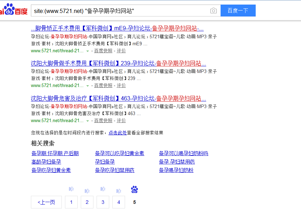The height and width of the screenshot is (220, 301).
Task: Click the blue Baidu paw above page 5
Action: click(135, 189)
